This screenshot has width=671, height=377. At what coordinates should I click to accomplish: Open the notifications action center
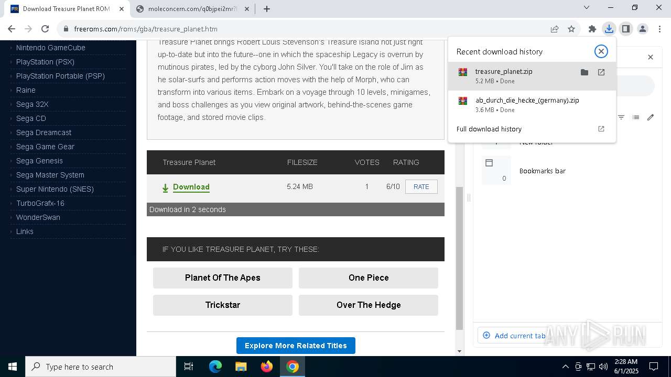[x=654, y=367]
